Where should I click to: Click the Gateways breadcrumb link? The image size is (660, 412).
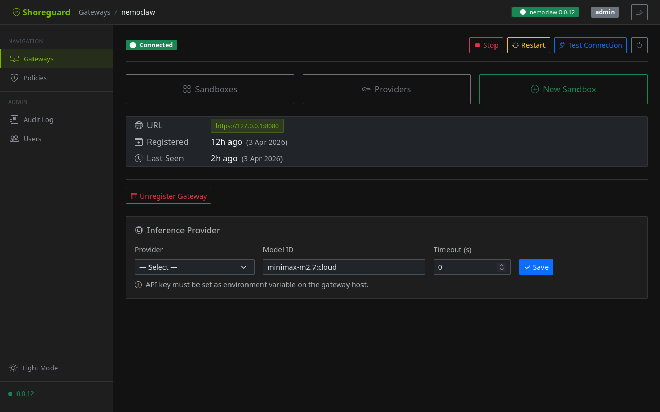(x=94, y=12)
